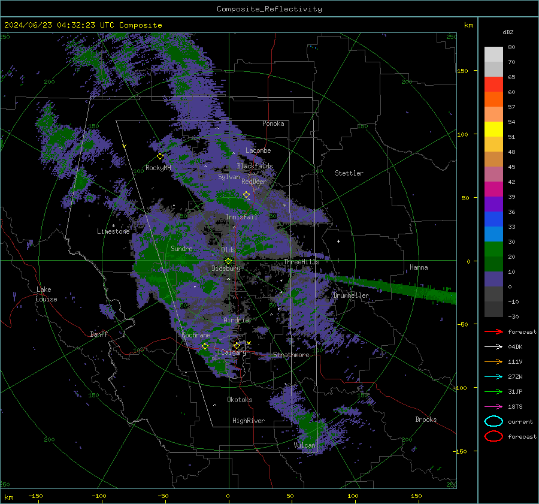The height and width of the screenshot is (504, 539).
Task: Click the purple 39–36 dBZ color swatch
Action: [x=493, y=204]
